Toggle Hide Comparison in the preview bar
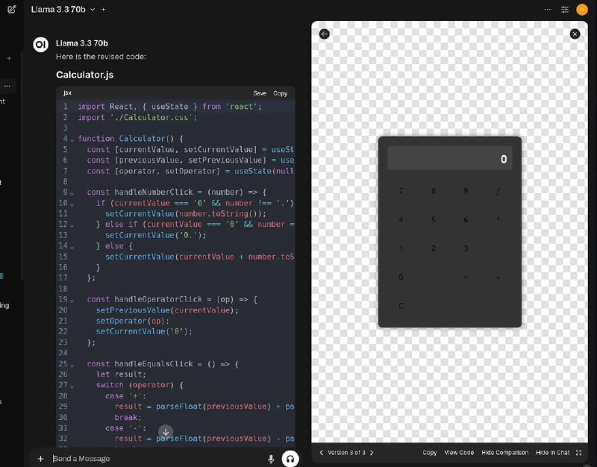This screenshot has height=467, width=597. [x=504, y=452]
